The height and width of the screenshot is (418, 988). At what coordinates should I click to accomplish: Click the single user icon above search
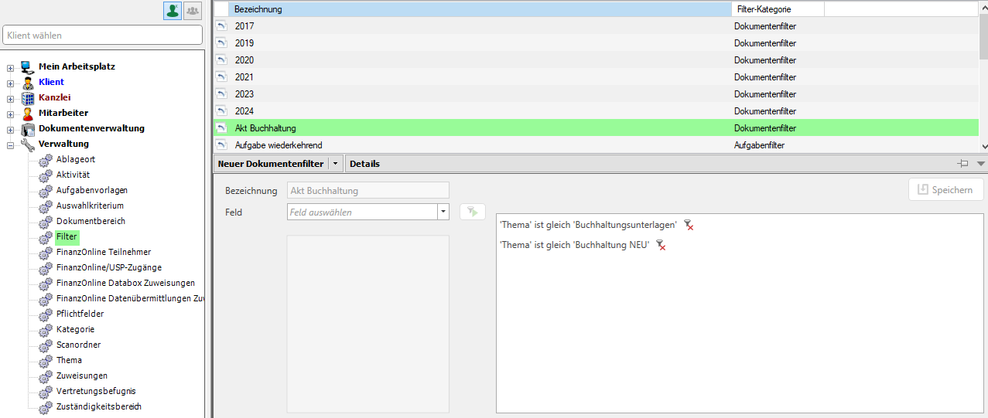(x=172, y=11)
